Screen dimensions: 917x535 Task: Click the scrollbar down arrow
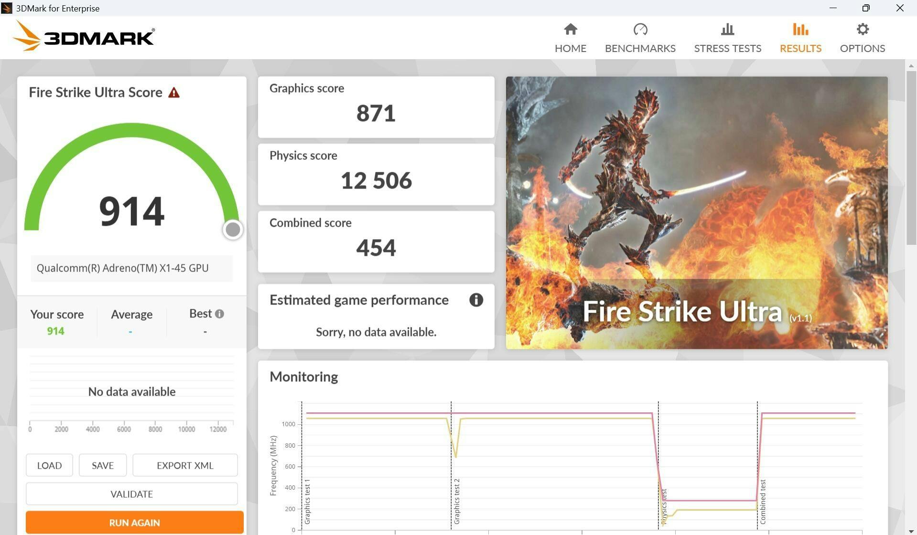point(911,531)
